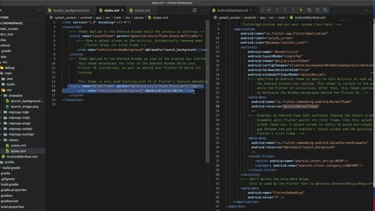Image resolution: width=375 pixels, height=211 pixels.
Task: Click debug Step Into arrow
Action: click(x=285, y=10)
